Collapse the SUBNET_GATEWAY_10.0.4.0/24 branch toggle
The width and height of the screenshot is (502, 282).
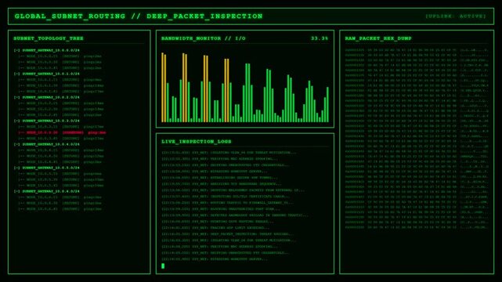16,144
